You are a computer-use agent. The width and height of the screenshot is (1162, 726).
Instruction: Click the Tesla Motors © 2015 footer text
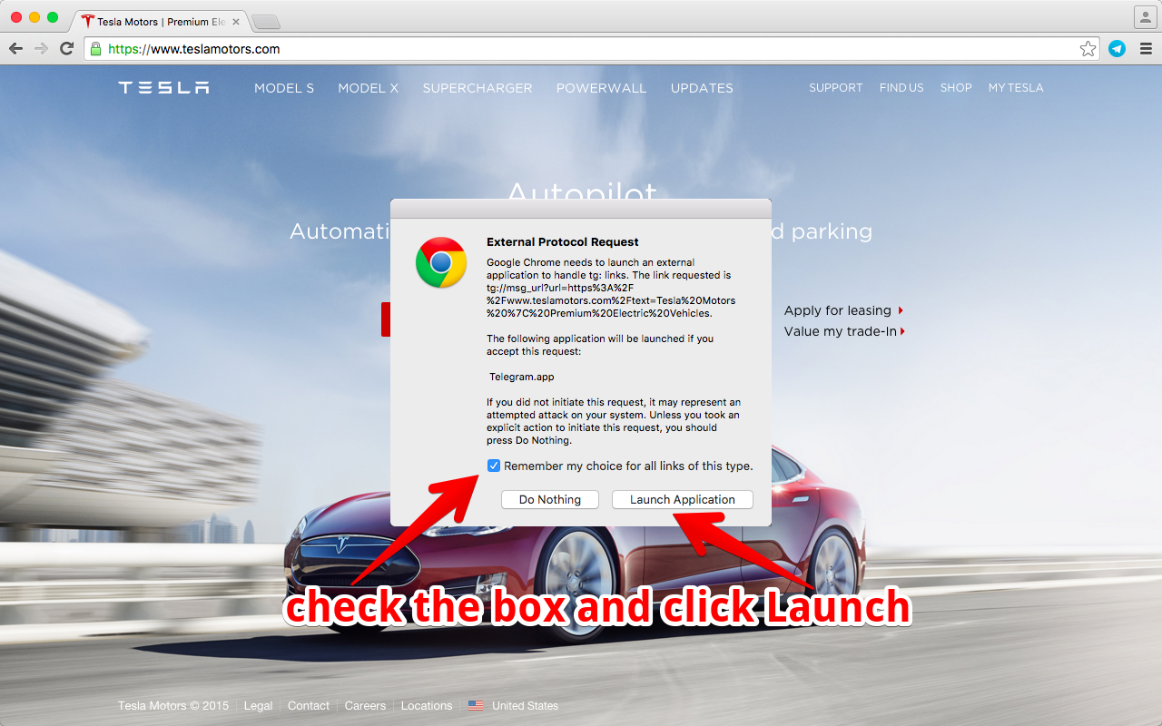coord(173,705)
